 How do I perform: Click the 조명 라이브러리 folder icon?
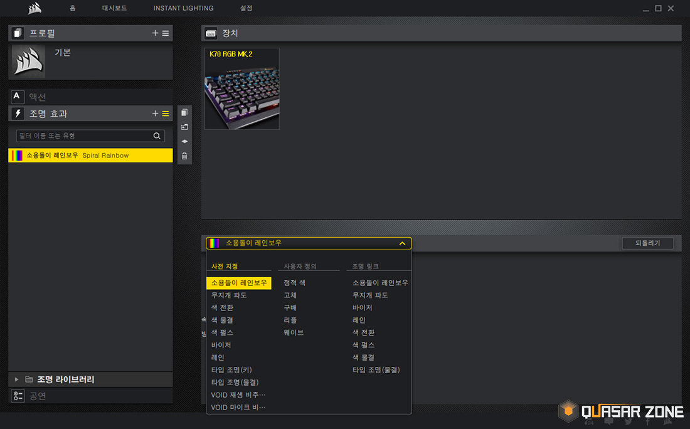pos(29,379)
